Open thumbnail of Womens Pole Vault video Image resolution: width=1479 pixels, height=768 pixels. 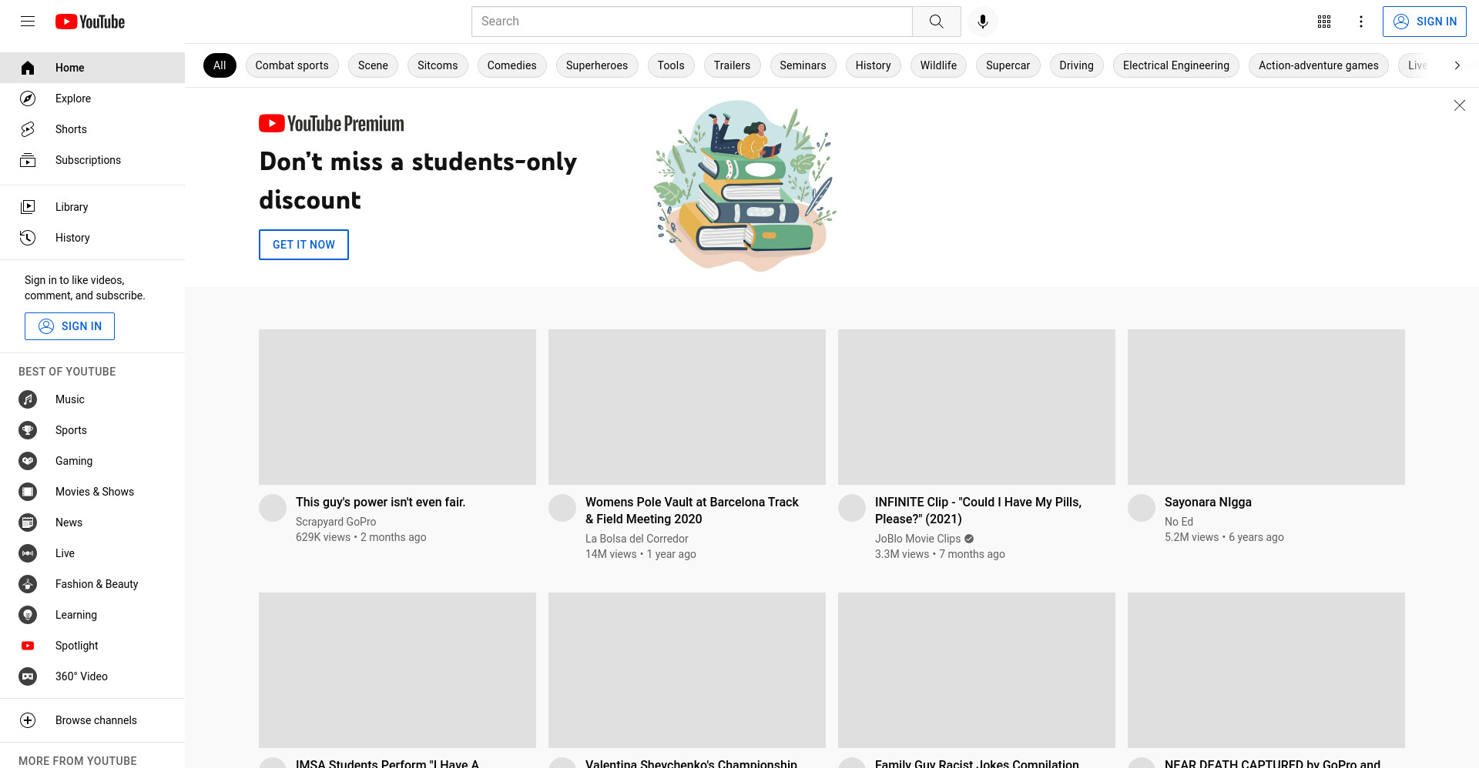pos(687,407)
